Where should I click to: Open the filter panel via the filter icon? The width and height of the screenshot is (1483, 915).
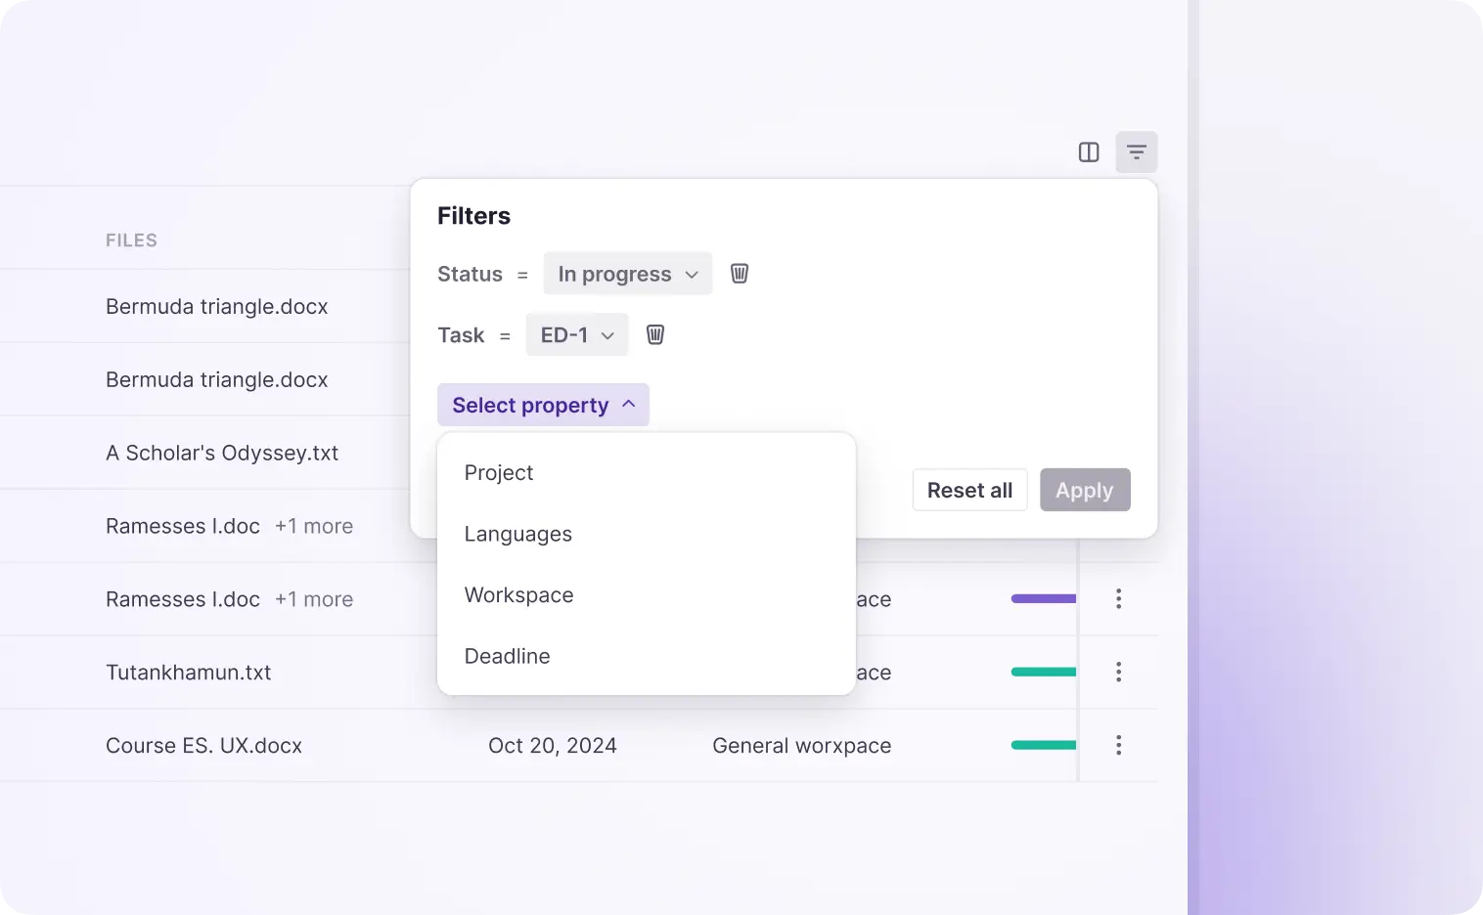pos(1136,152)
